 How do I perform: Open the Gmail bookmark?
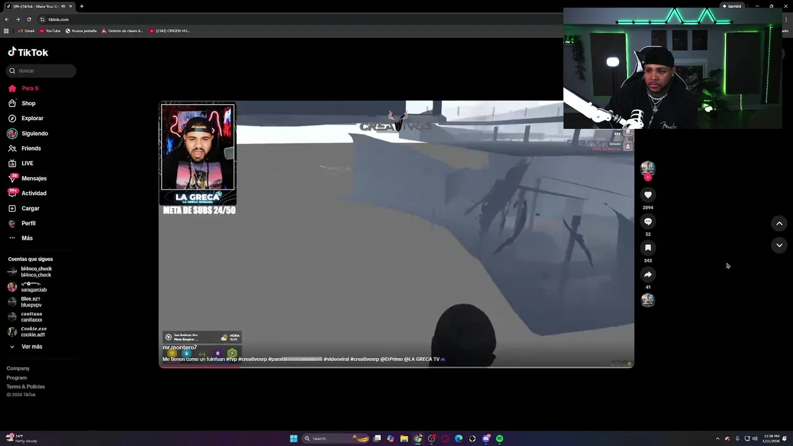click(26, 31)
